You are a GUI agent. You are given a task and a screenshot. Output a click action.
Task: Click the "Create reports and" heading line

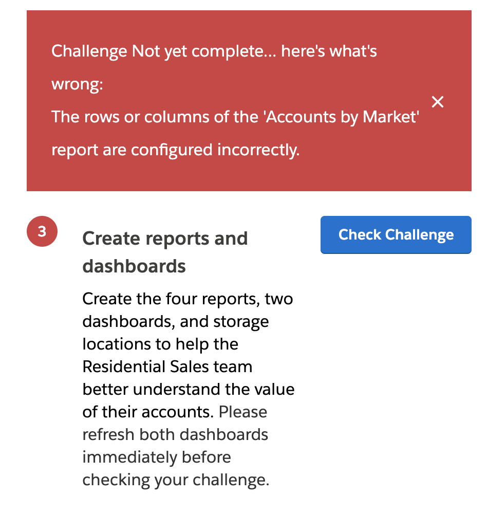click(165, 239)
